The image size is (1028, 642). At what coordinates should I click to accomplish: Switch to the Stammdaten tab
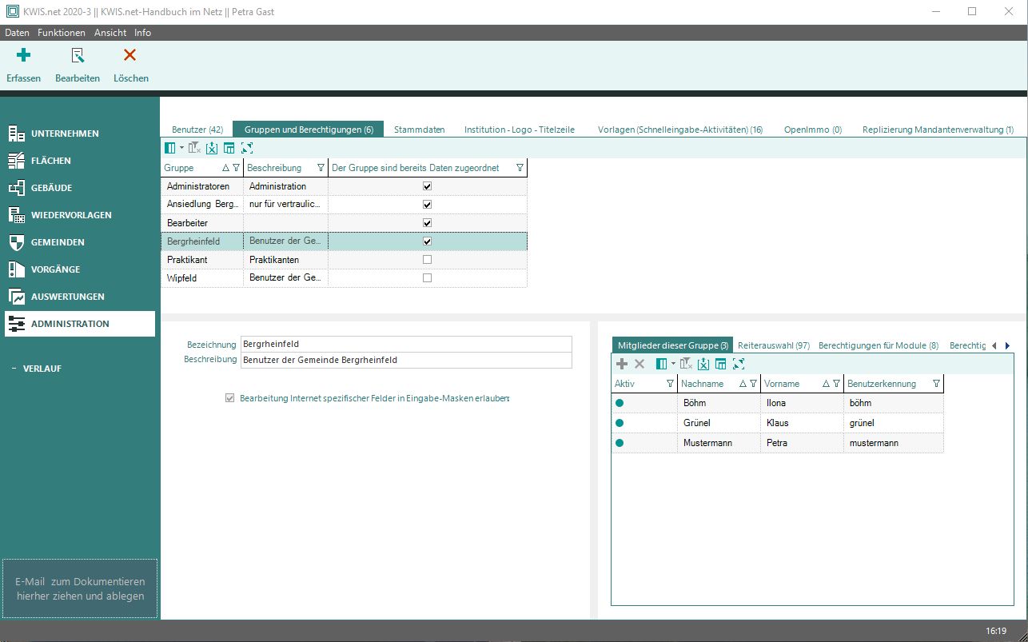(x=419, y=130)
